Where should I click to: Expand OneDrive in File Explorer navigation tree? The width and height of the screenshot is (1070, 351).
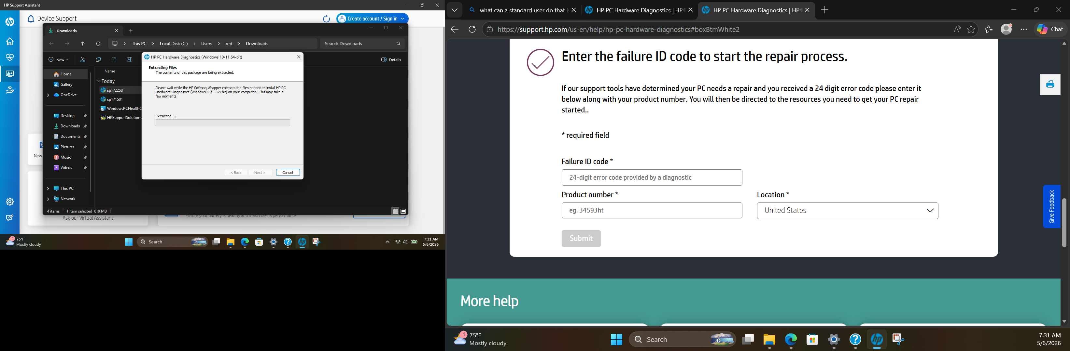coord(48,95)
